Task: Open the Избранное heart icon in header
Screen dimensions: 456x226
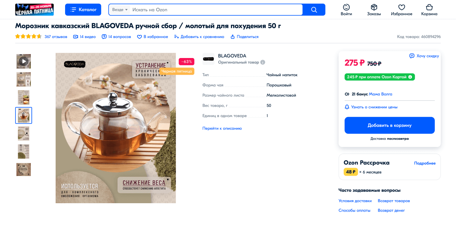Action: 401,7
